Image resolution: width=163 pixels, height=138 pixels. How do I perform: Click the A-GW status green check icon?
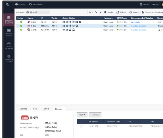pos(21,22)
